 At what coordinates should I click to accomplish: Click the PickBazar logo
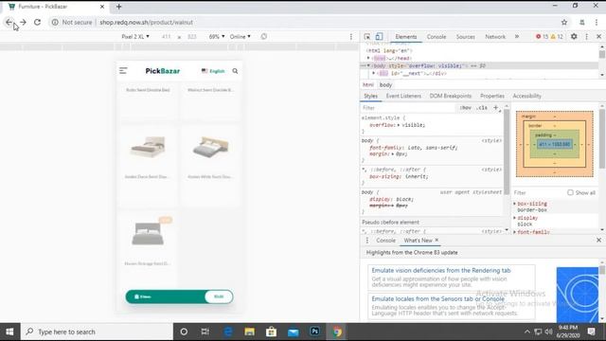(162, 71)
